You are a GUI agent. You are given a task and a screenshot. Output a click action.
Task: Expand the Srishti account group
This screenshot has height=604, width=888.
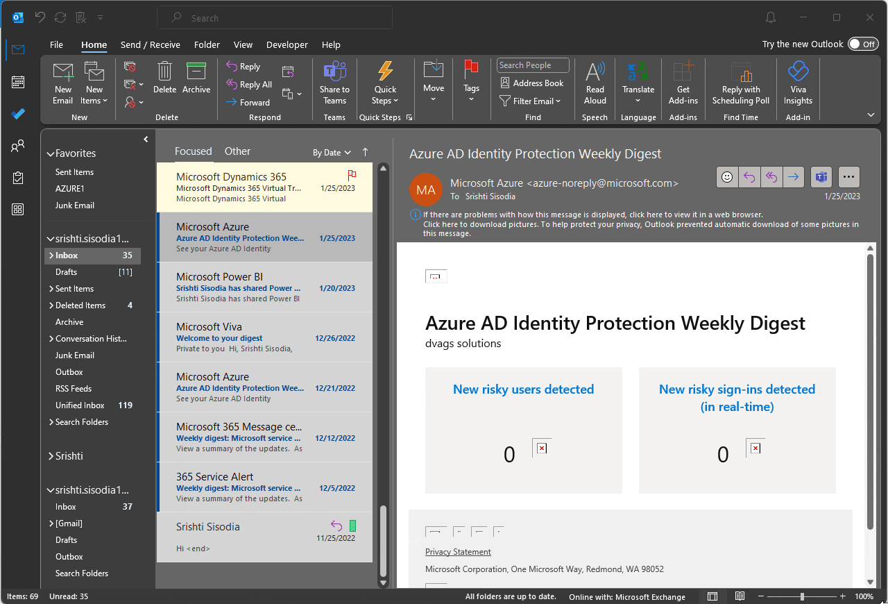[50, 457]
